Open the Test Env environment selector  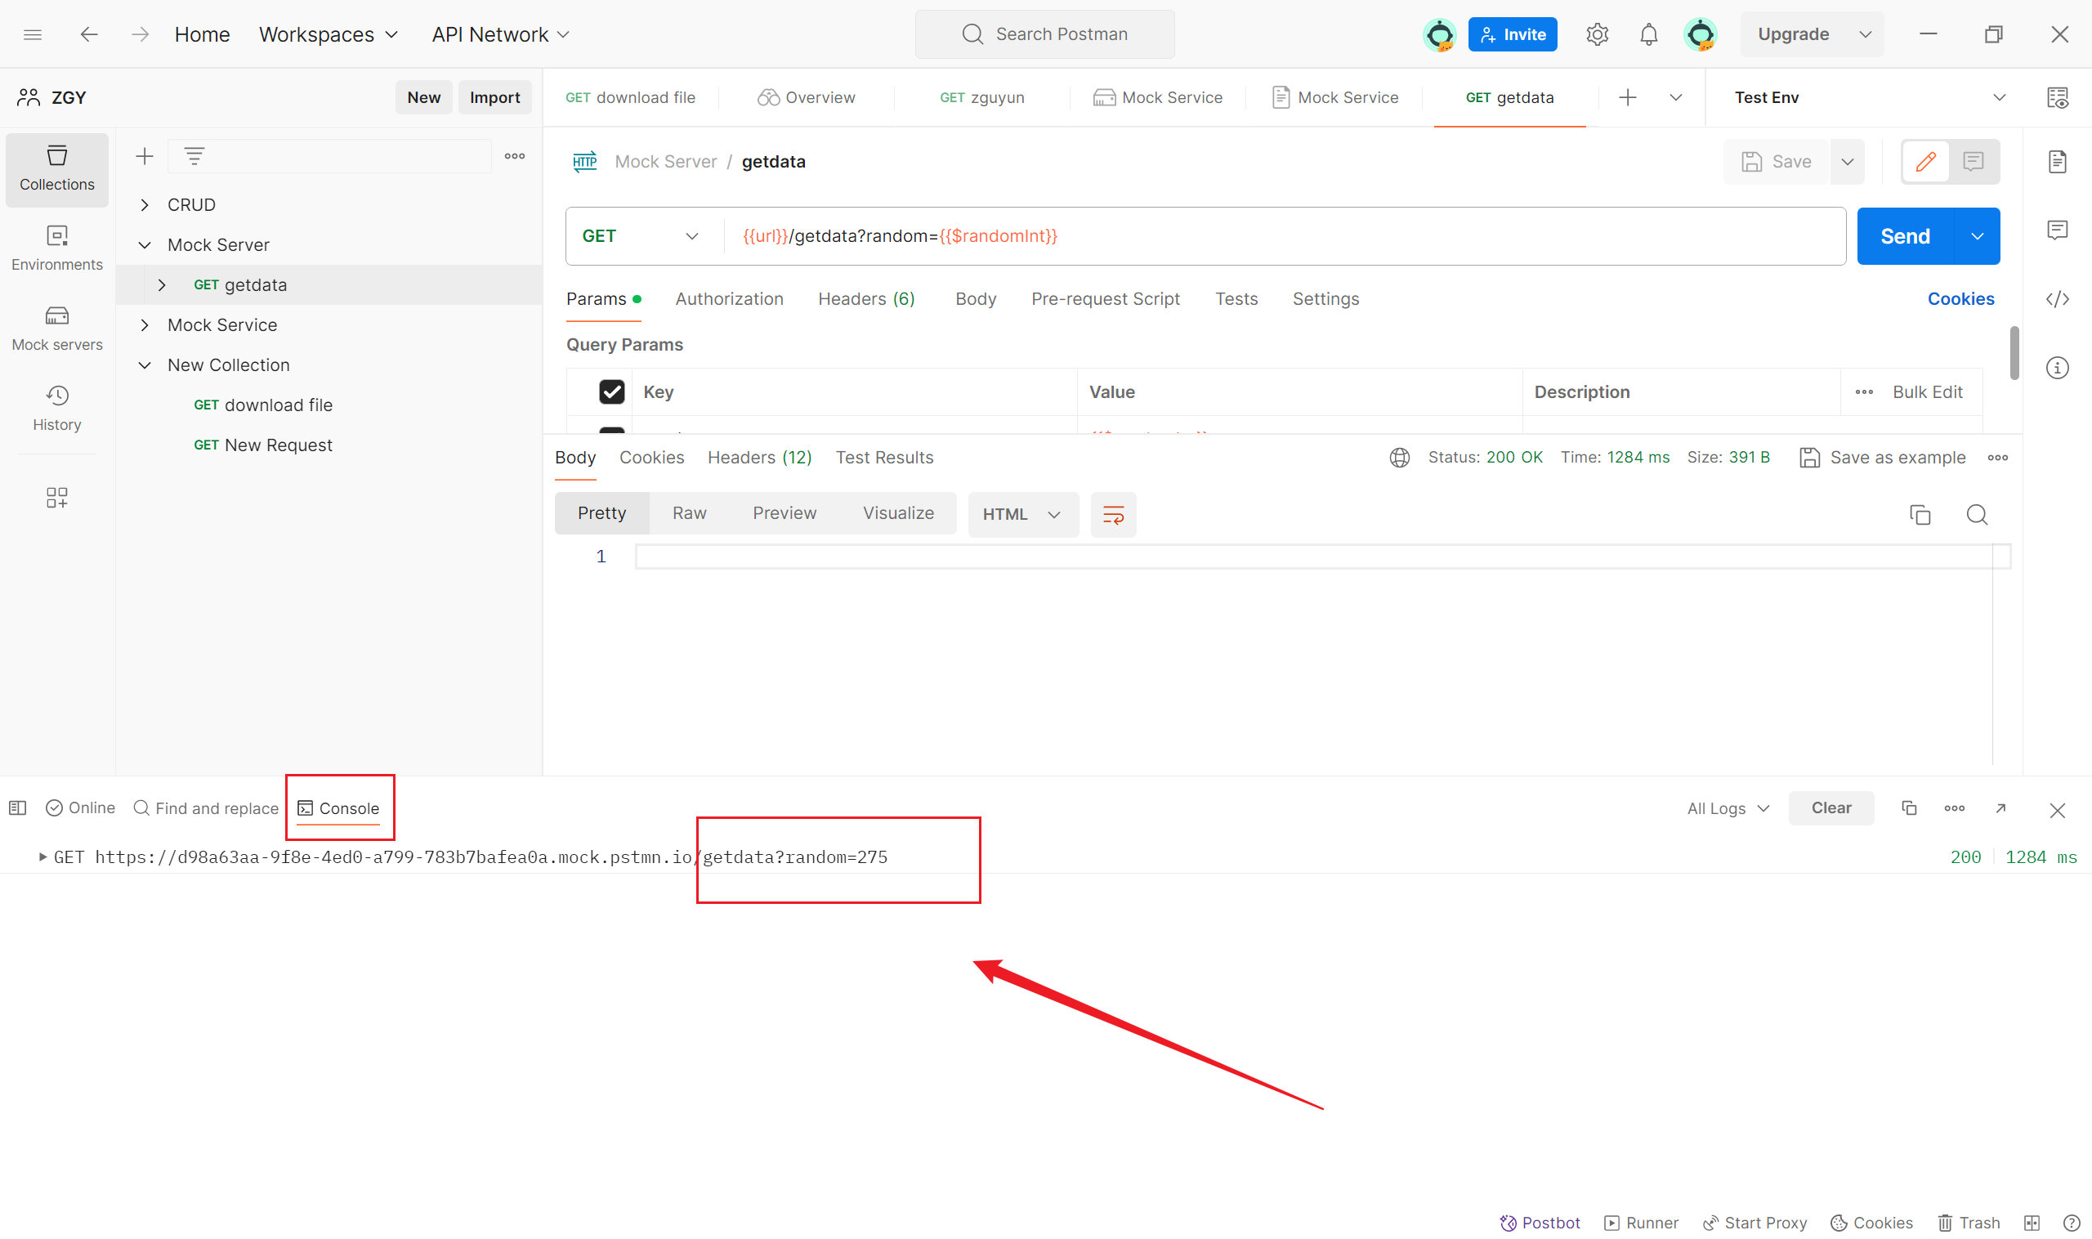click(1868, 98)
